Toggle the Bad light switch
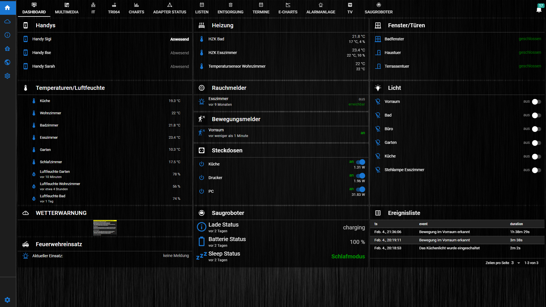Image resolution: width=546 pixels, height=307 pixels. click(536, 115)
